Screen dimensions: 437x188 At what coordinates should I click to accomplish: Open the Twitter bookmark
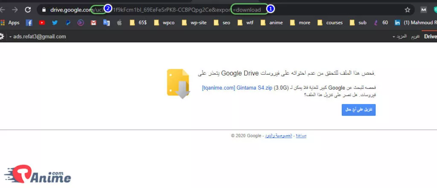(55, 23)
